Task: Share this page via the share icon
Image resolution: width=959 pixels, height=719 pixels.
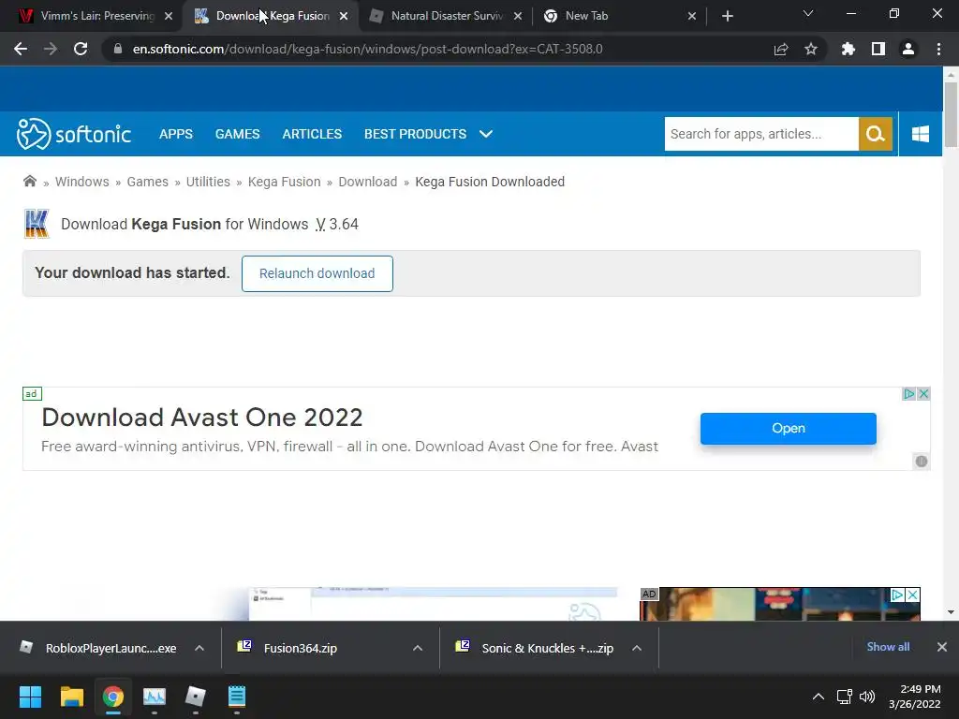Action: (x=781, y=49)
